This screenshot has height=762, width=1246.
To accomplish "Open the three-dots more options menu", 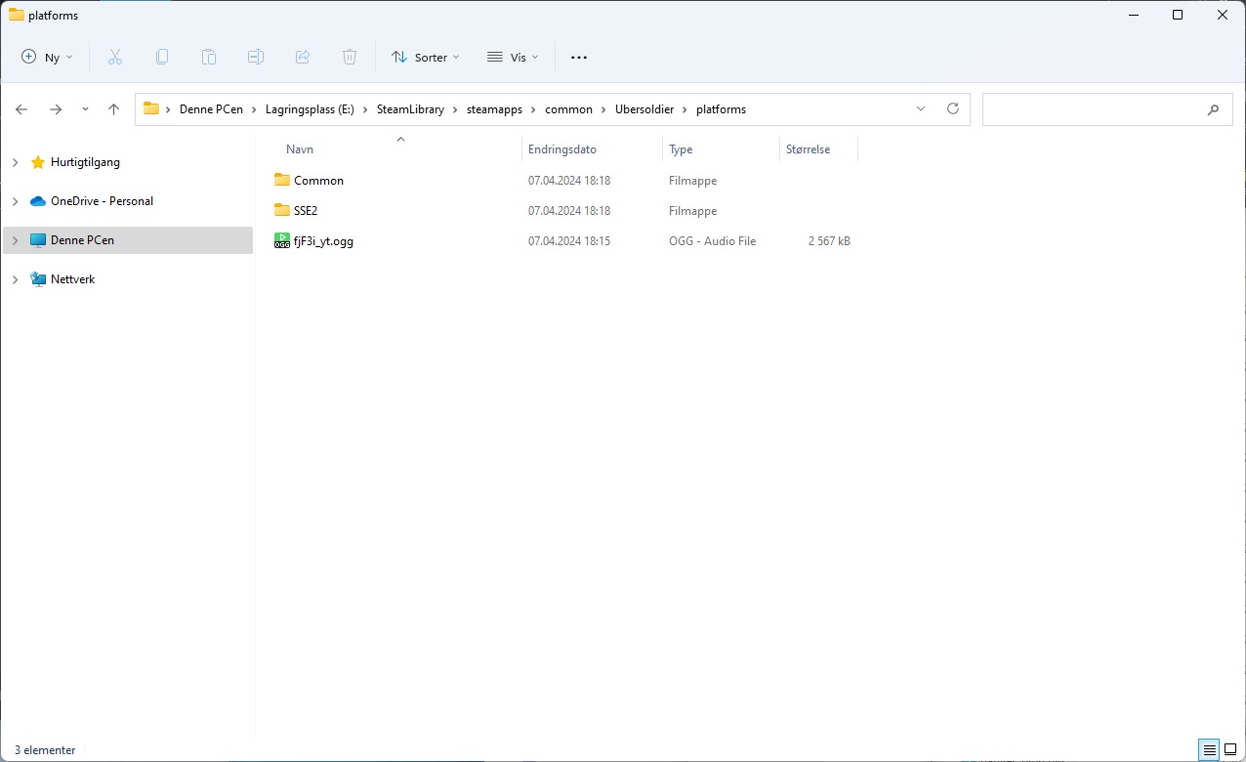I will point(579,58).
